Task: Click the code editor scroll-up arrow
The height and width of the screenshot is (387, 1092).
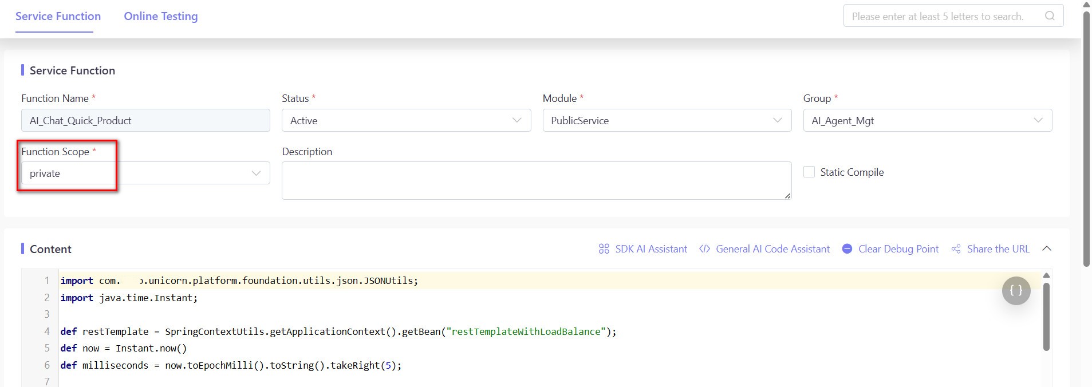Action: 1046,275
